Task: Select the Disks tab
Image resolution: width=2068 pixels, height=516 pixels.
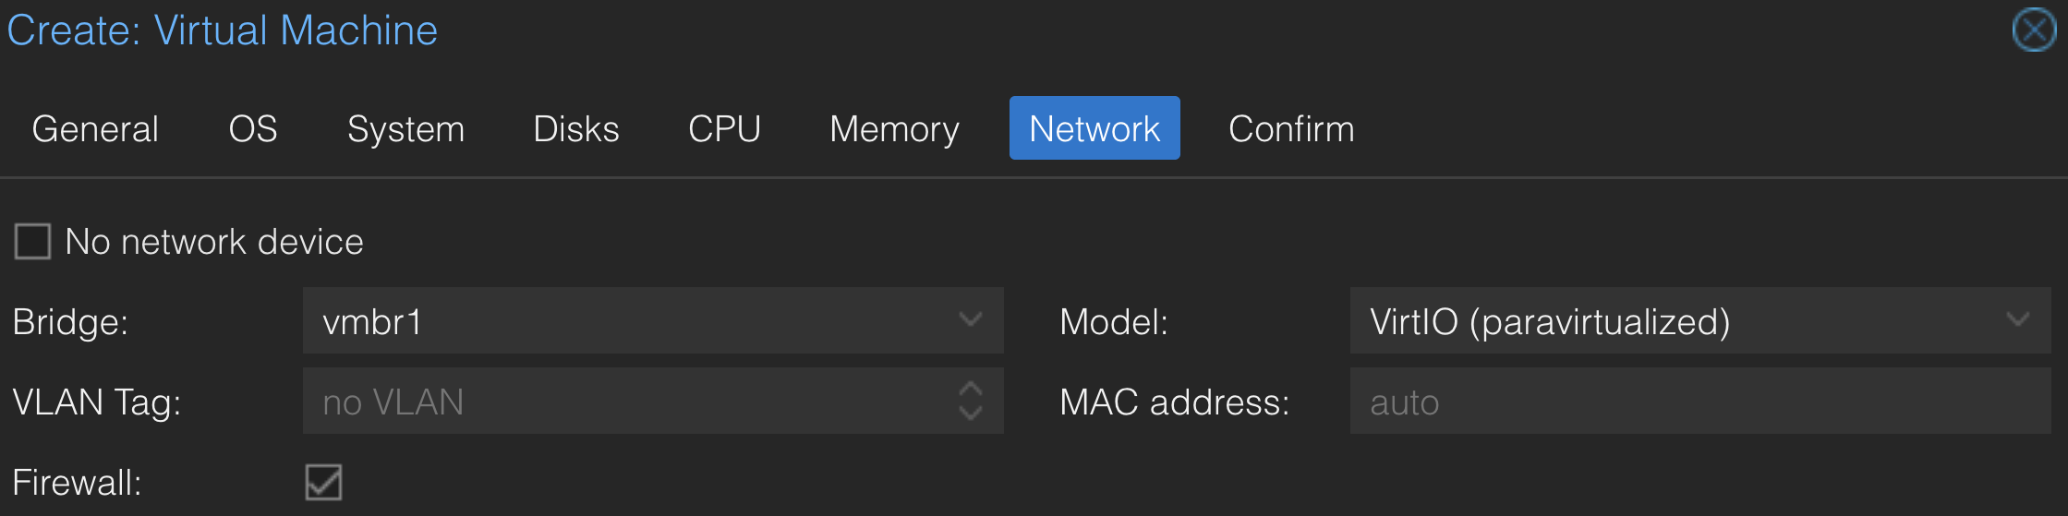Action: point(576,128)
